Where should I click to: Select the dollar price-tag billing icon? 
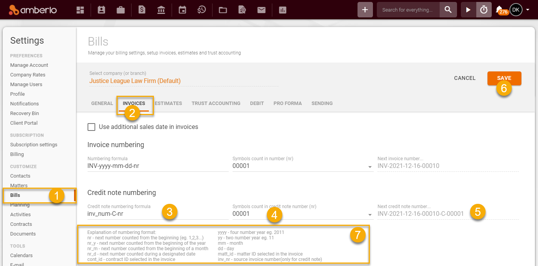tap(142, 10)
